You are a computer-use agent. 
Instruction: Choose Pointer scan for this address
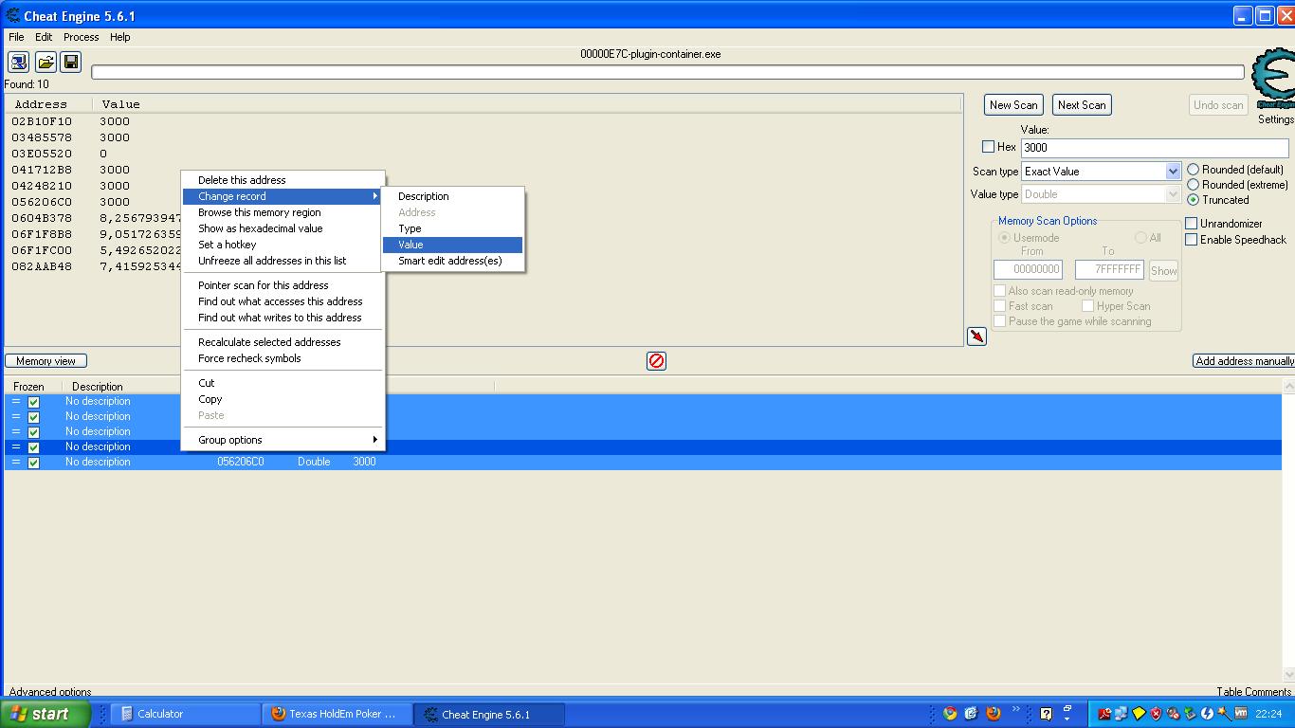coord(283,285)
